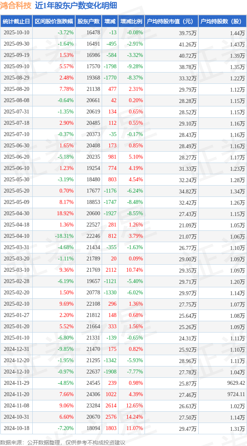Click the 2024-10-18 date row

(x=16, y=428)
